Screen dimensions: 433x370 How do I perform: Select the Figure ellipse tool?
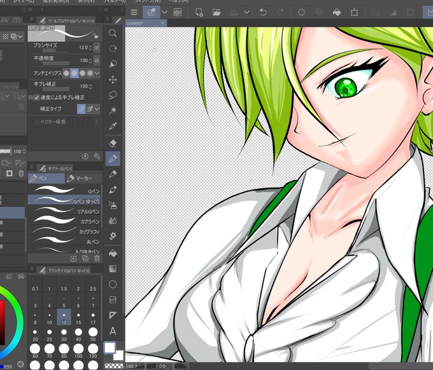coord(113,284)
